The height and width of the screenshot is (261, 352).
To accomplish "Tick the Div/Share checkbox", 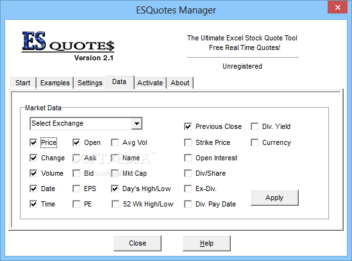I will point(188,173).
